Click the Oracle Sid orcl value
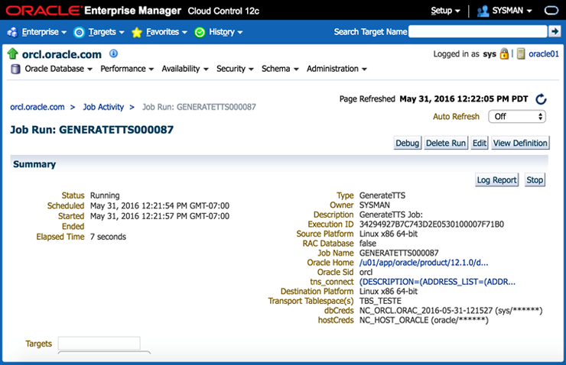This screenshot has width=566, height=365. pyautogui.click(x=366, y=272)
